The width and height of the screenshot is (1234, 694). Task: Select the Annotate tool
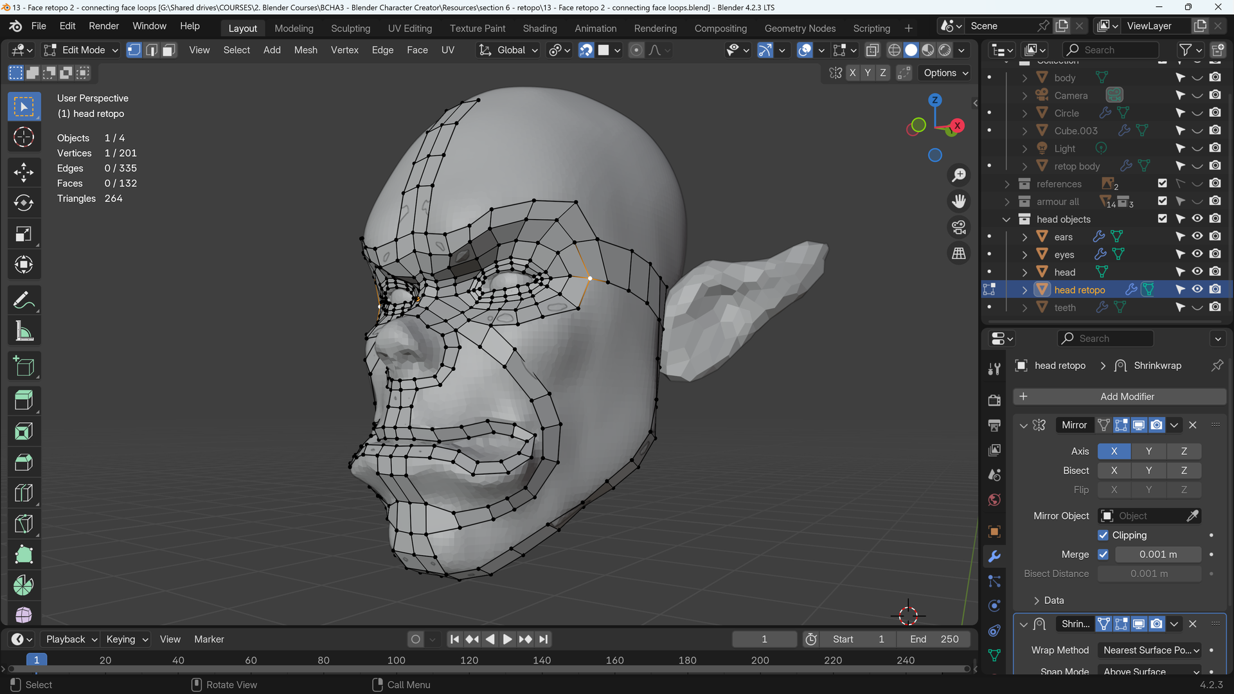point(24,299)
